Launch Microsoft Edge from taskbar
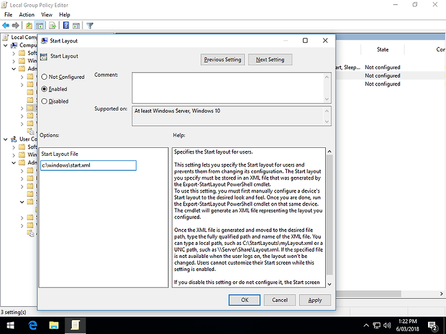The image size is (446, 334). pos(33,325)
